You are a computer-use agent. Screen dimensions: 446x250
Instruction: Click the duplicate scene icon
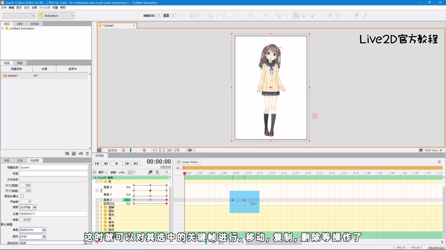coord(74,153)
